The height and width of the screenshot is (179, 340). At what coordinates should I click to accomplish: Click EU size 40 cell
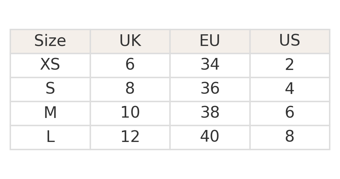(210, 137)
